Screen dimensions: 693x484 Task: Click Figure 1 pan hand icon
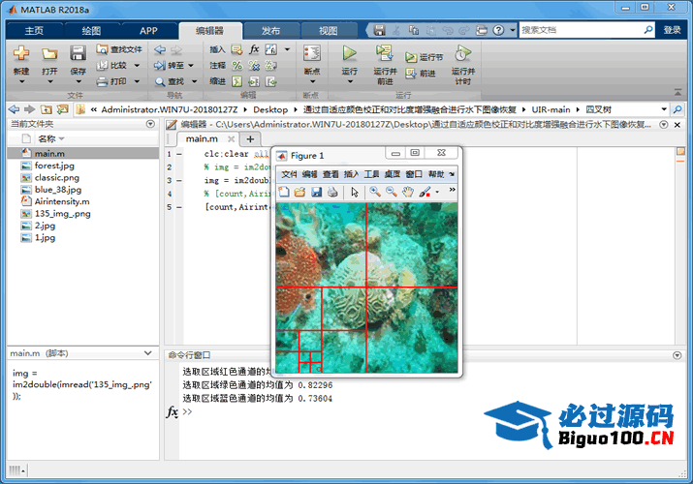[408, 192]
